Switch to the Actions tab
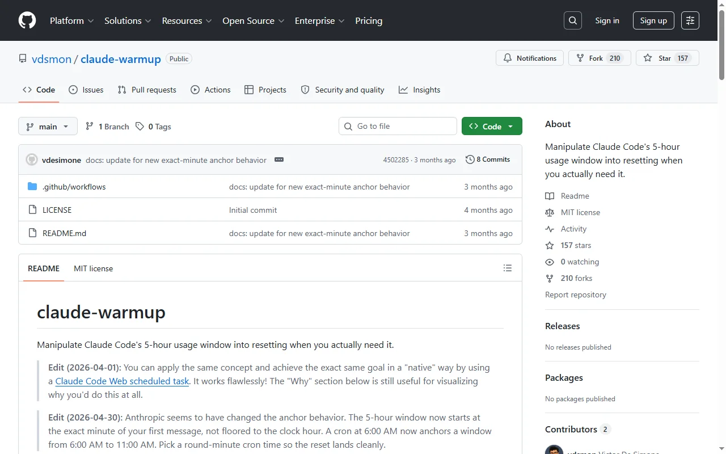 pyautogui.click(x=210, y=90)
